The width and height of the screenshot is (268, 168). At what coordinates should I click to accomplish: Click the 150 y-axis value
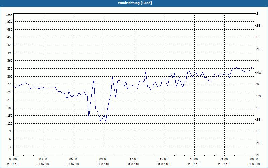click(10, 116)
